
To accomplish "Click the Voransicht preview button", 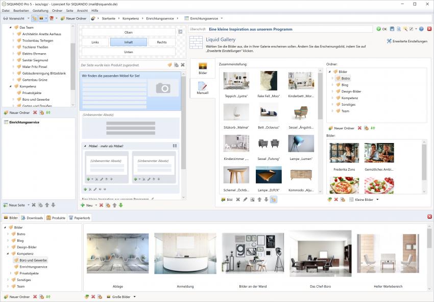I will [x=15, y=18].
